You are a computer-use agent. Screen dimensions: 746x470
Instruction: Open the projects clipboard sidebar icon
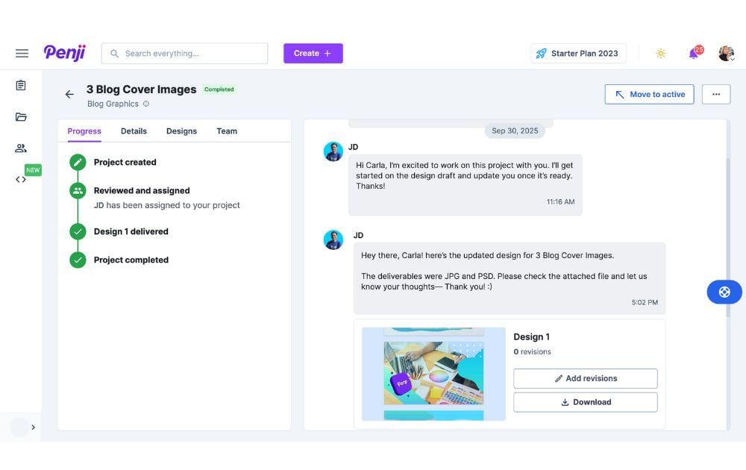coord(21,86)
